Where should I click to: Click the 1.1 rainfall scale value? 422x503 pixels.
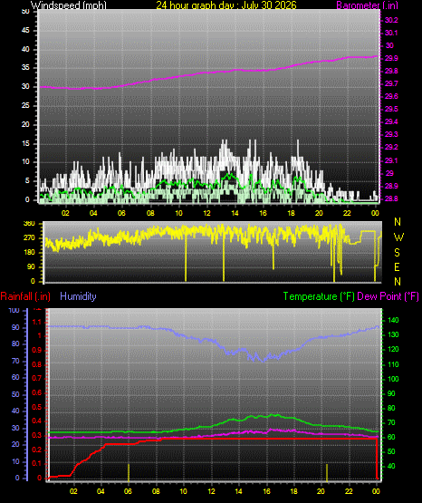pyautogui.click(x=37, y=322)
